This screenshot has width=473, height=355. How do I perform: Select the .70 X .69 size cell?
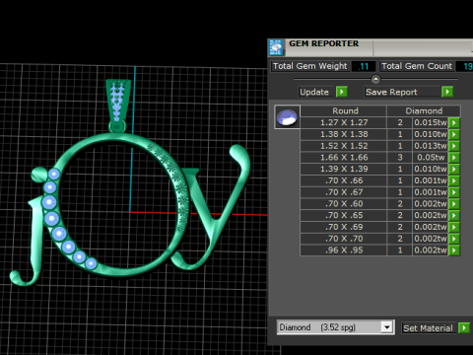click(344, 227)
